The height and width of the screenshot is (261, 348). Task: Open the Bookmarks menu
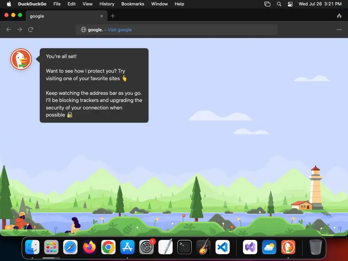[x=133, y=4]
